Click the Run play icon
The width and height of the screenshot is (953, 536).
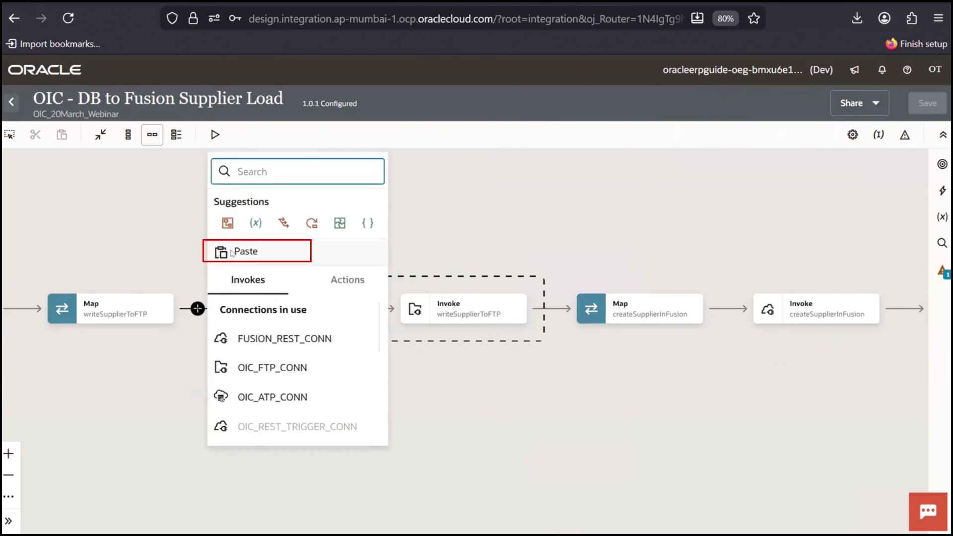[215, 134]
